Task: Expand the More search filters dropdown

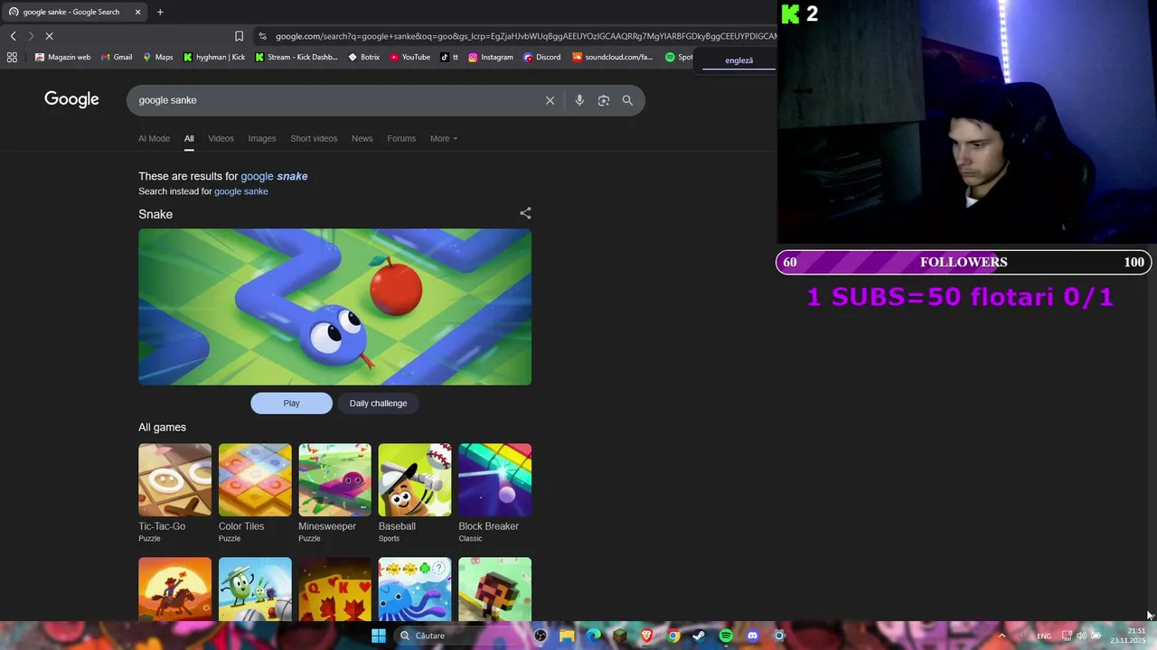Action: (444, 138)
